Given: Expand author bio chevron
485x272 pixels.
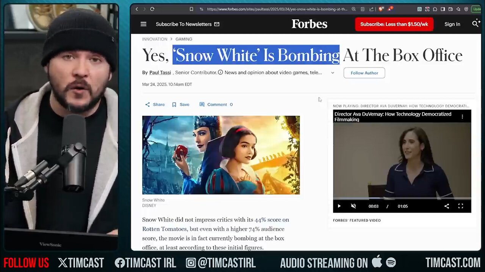Looking at the screenshot, I should (x=333, y=73).
